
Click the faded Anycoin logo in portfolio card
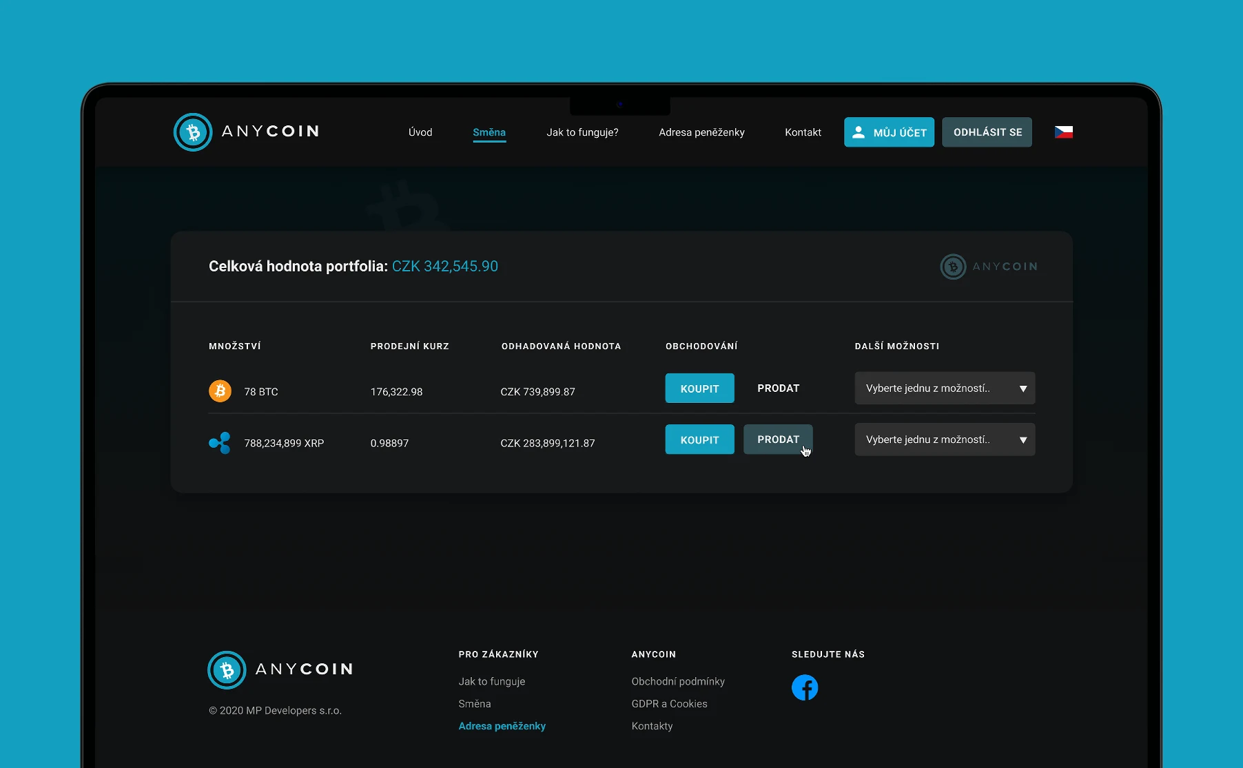tap(989, 267)
